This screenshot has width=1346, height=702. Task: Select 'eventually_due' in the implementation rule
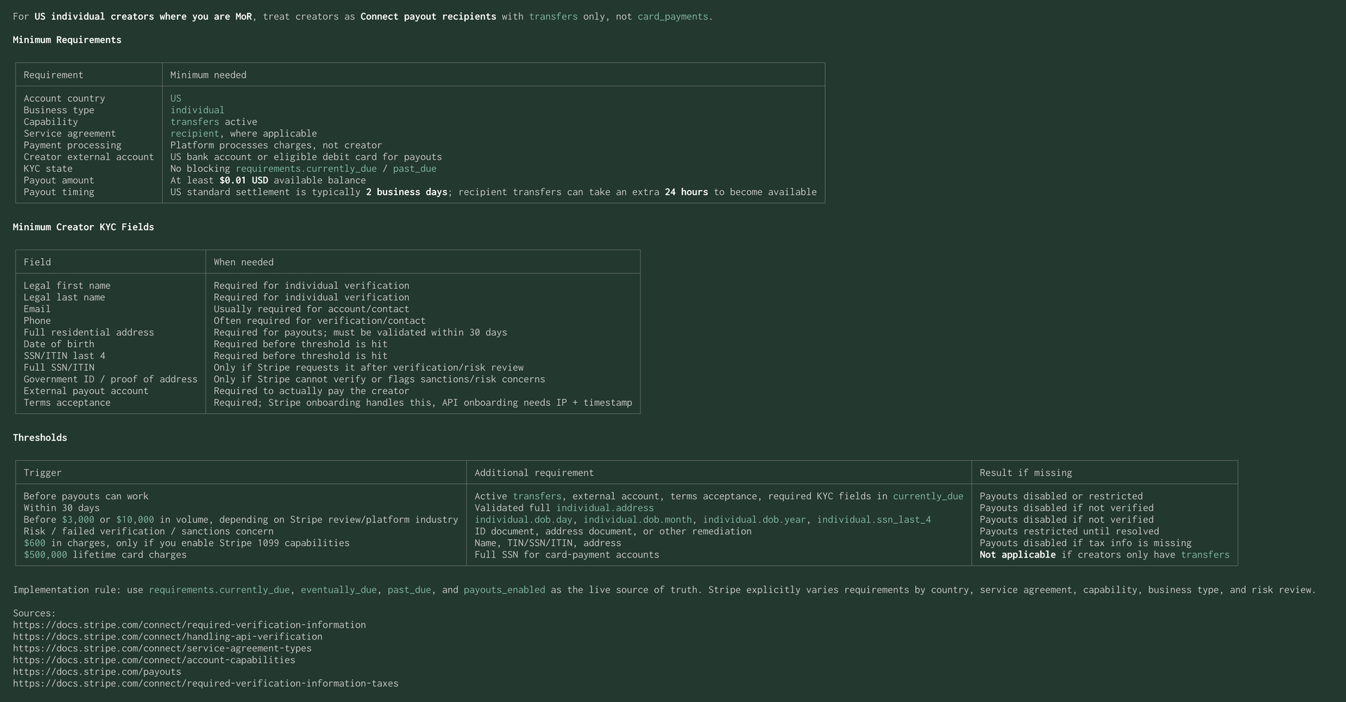point(339,590)
